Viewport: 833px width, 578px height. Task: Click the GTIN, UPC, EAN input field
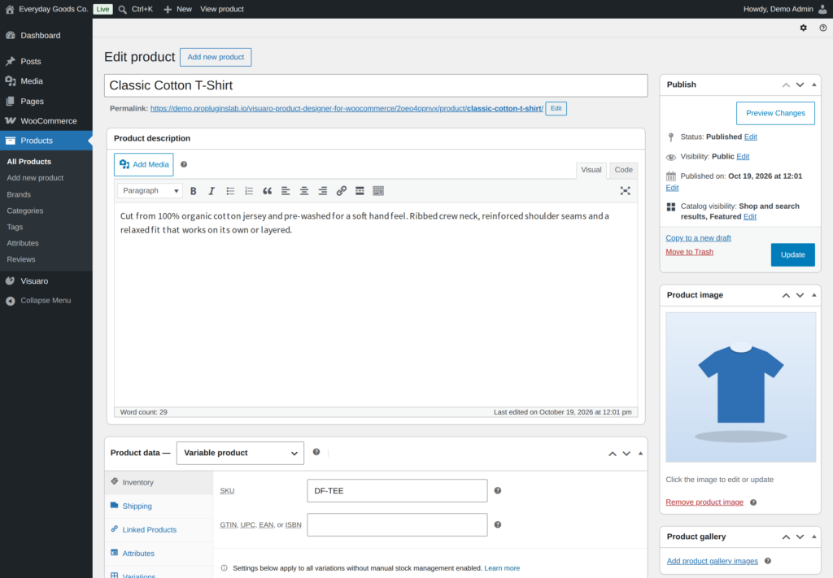click(397, 524)
